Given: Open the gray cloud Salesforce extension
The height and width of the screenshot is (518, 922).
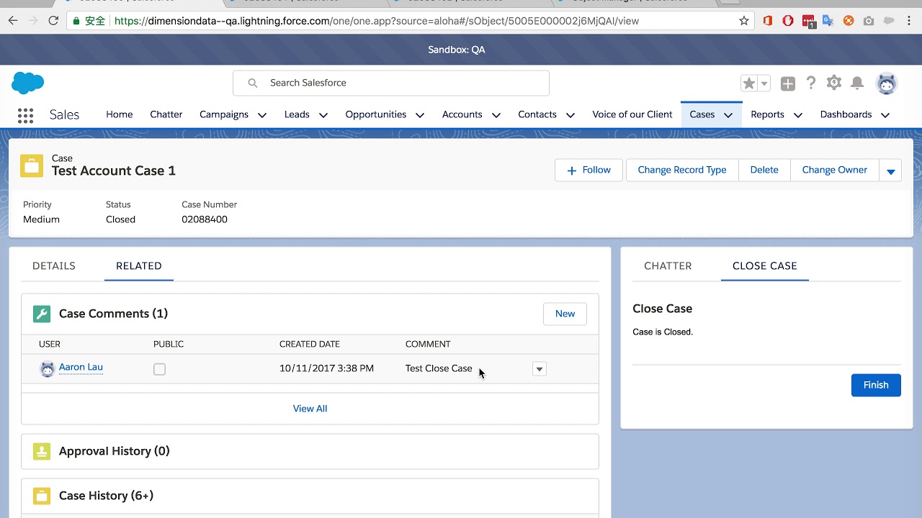Looking at the screenshot, I should (889, 21).
